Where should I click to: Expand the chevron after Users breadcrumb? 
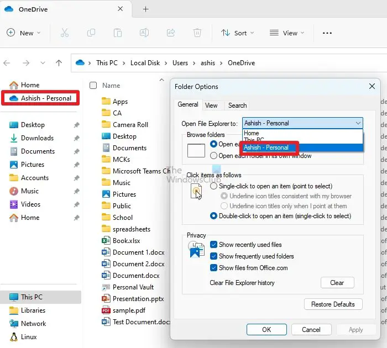(x=194, y=63)
